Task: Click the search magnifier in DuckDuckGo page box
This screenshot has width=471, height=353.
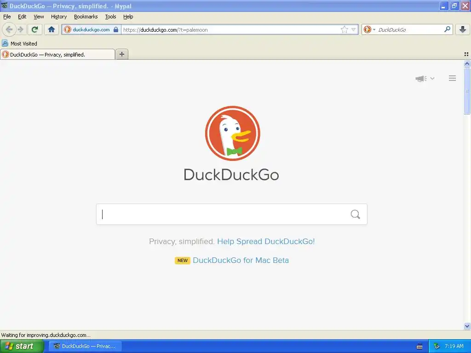Action: (356, 214)
